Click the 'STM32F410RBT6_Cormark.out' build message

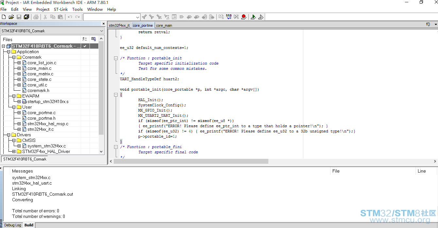pyautogui.click(x=42, y=194)
